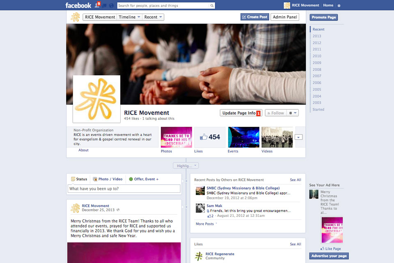The width and height of the screenshot is (394, 263).
Task: Click the 'What have you been up to?' box
Action: coord(124,189)
